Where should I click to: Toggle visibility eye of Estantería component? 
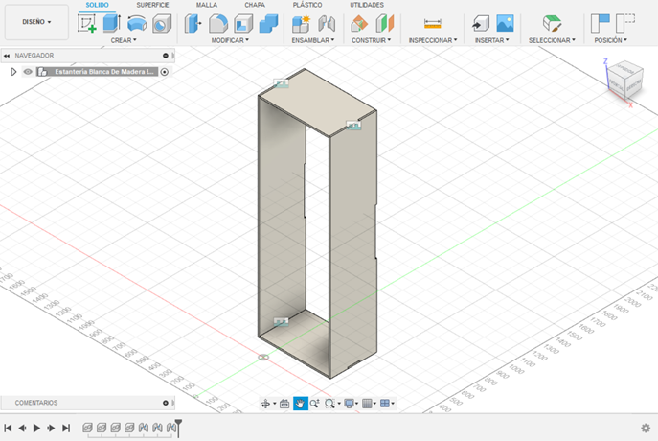pyautogui.click(x=28, y=72)
